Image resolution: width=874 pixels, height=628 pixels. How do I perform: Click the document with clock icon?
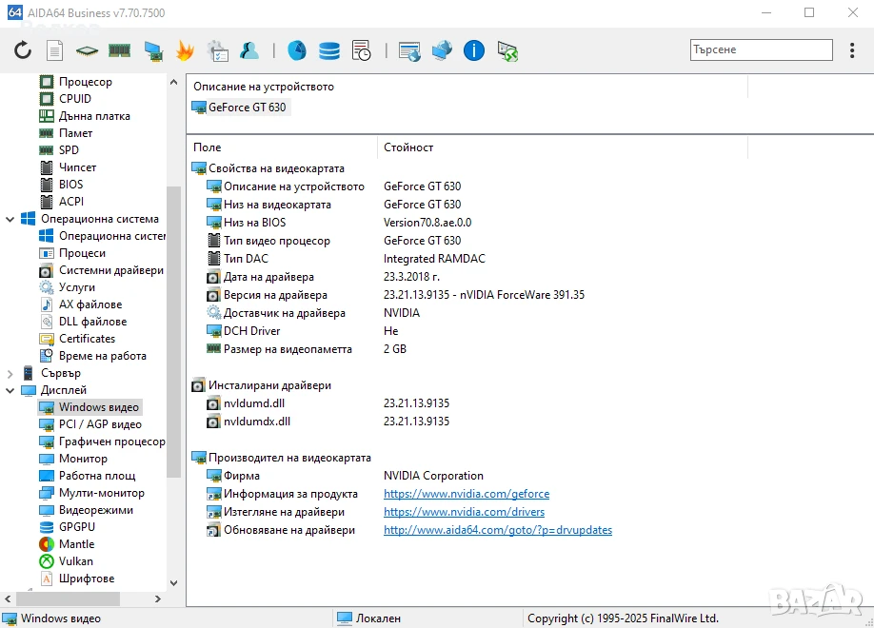(361, 50)
